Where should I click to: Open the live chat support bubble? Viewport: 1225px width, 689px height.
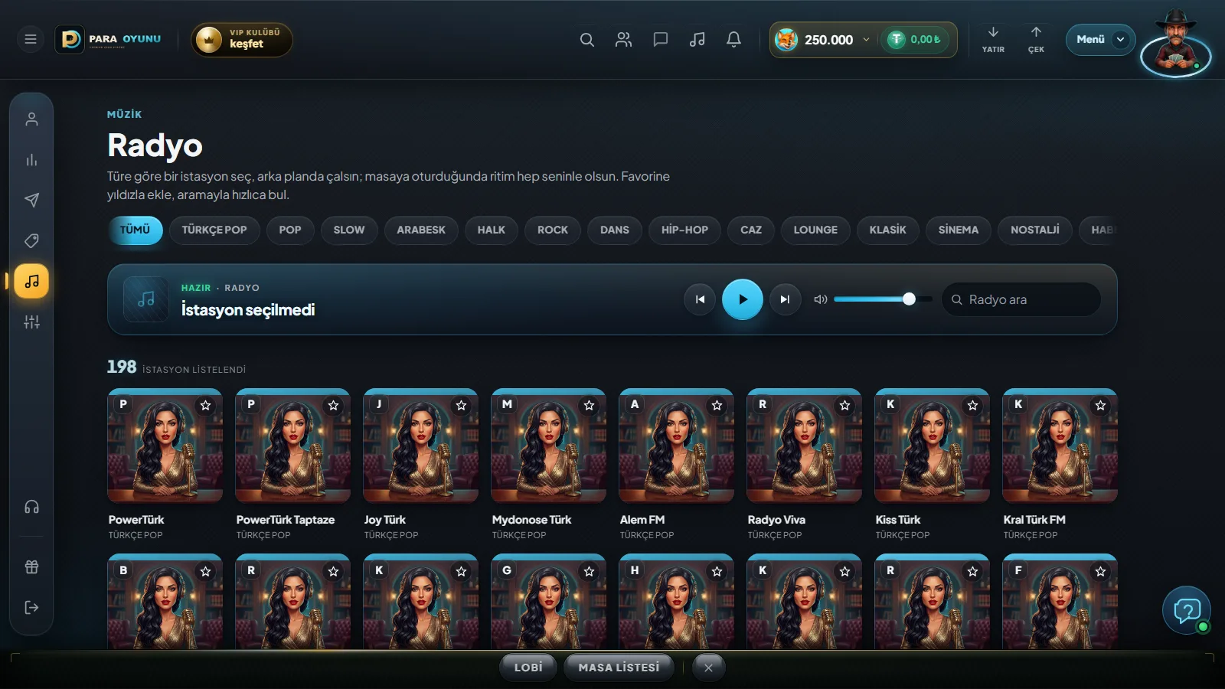coord(1187,610)
